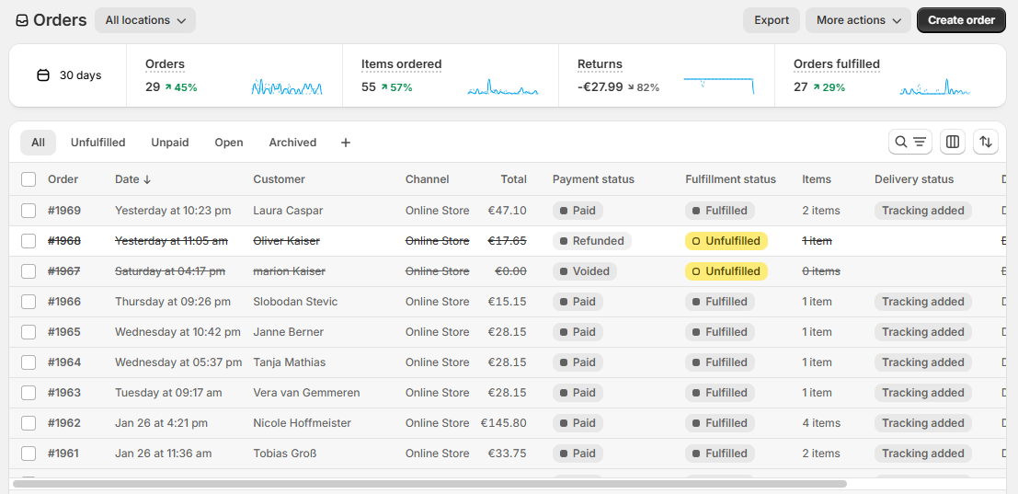Select checkbox for order #1967
This screenshot has width=1018, height=494.
28,271
